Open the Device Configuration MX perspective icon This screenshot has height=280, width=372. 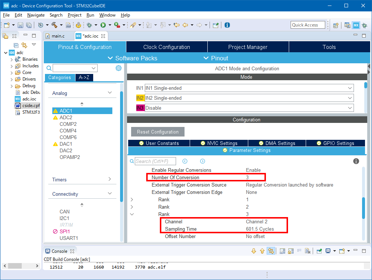(356, 25)
